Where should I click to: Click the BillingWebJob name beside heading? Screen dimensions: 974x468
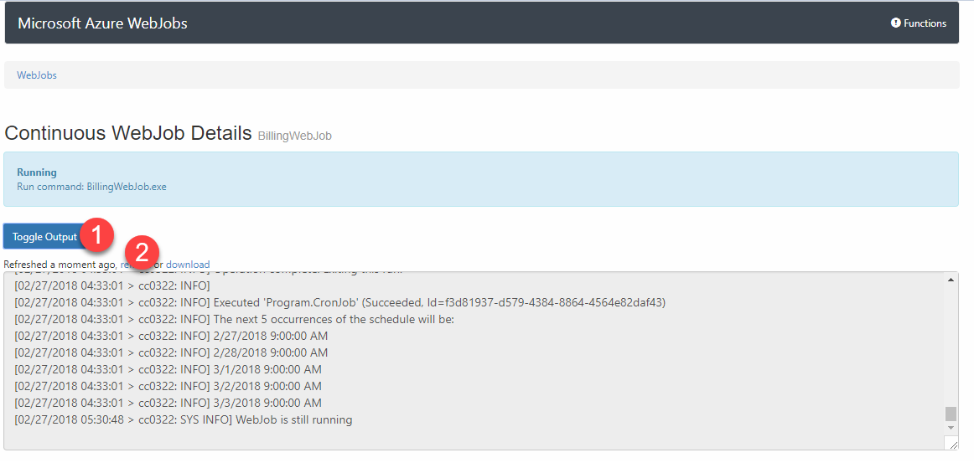294,136
